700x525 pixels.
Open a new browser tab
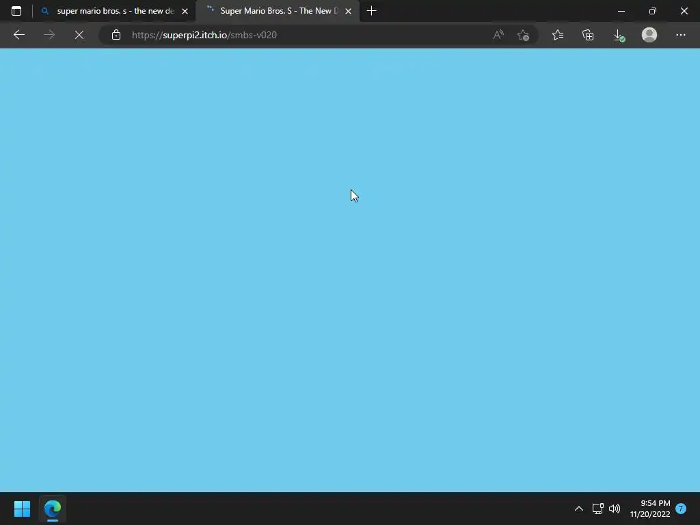click(371, 11)
